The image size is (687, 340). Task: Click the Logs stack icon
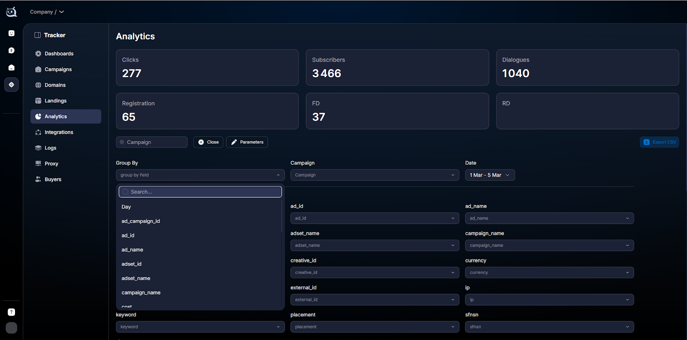pos(38,148)
